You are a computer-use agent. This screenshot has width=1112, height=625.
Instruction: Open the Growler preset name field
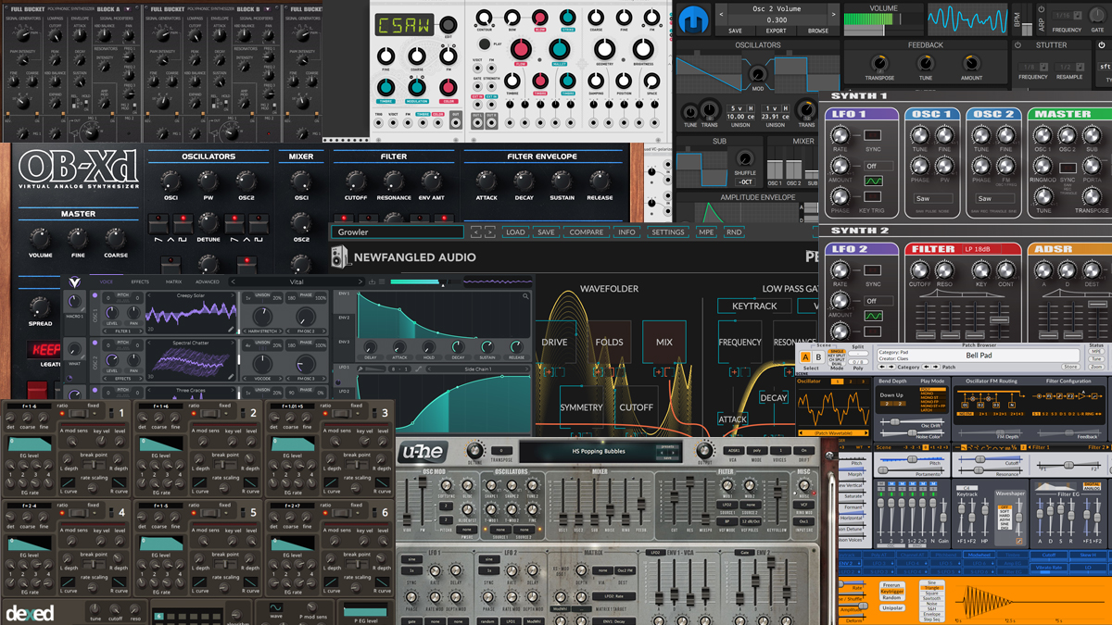coord(397,232)
